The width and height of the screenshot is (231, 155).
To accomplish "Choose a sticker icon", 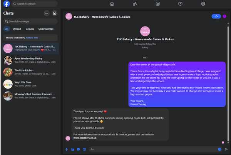I will click(x=79, y=149).
